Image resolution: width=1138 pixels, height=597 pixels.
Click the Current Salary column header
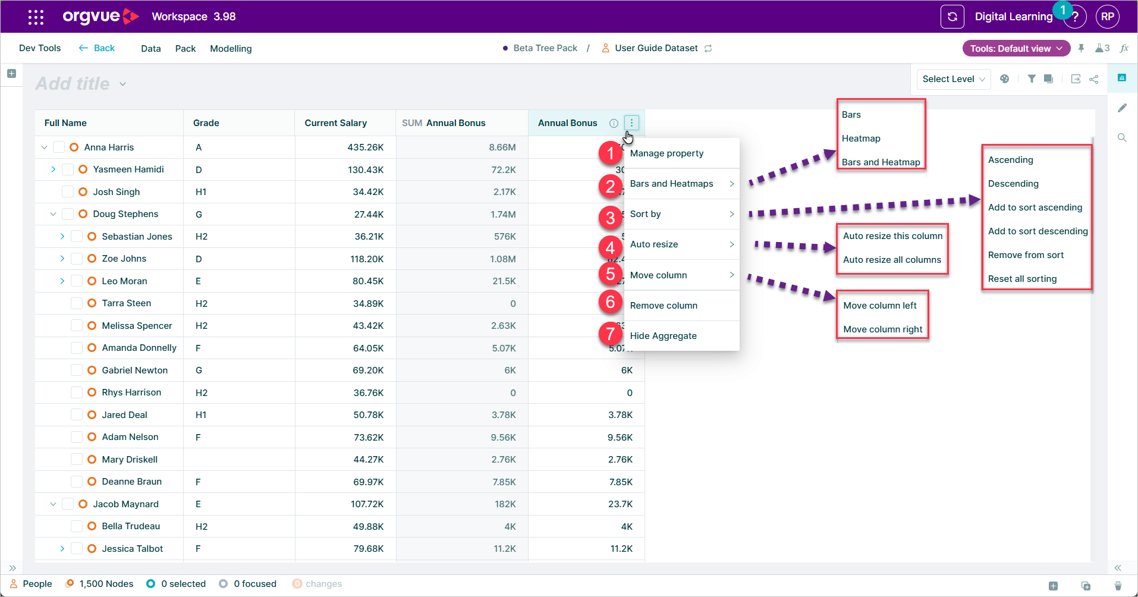pyautogui.click(x=345, y=123)
